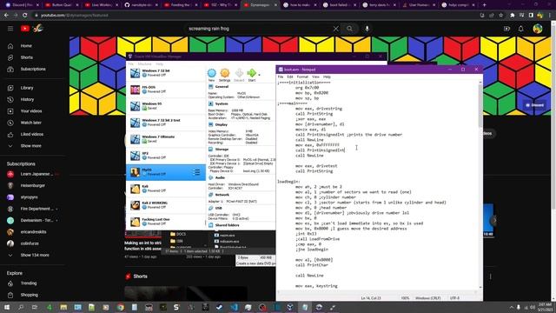Open VirtualBox Machine menu

[x=145, y=63]
